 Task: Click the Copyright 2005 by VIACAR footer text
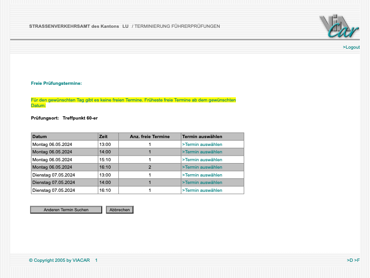(59, 260)
